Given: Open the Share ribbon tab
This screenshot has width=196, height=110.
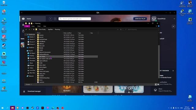Looking at the screenshot, I should coord(39,26).
